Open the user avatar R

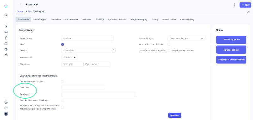pos(6,114)
